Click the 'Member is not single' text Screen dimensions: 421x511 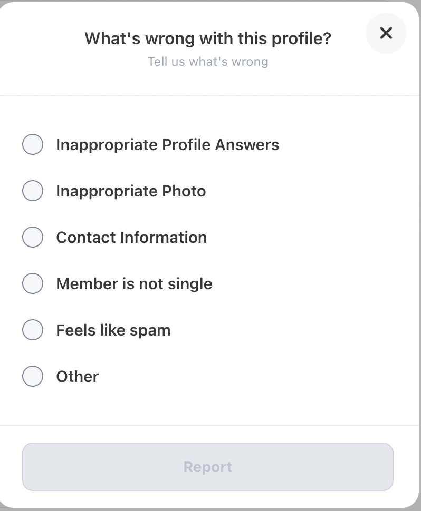134,283
